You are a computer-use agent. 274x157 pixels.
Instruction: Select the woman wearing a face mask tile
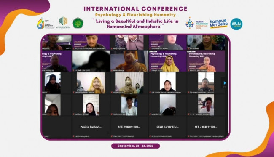(x=129, y=83)
